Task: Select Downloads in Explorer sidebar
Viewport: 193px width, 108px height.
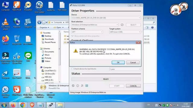Action: [x=48, y=39]
